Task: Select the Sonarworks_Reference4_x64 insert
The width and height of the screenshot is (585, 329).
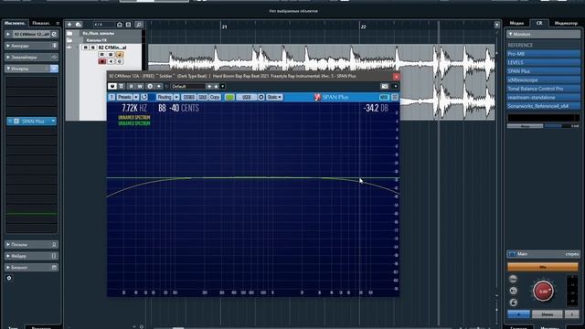Action: (543, 106)
